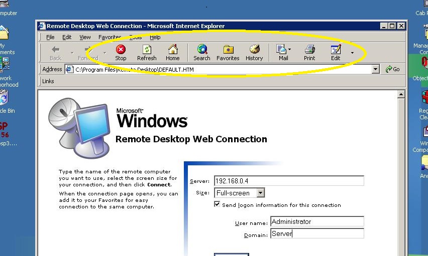Expand toolbar overflow arrow after Edit
This screenshot has height=256, width=428.
coord(352,53)
